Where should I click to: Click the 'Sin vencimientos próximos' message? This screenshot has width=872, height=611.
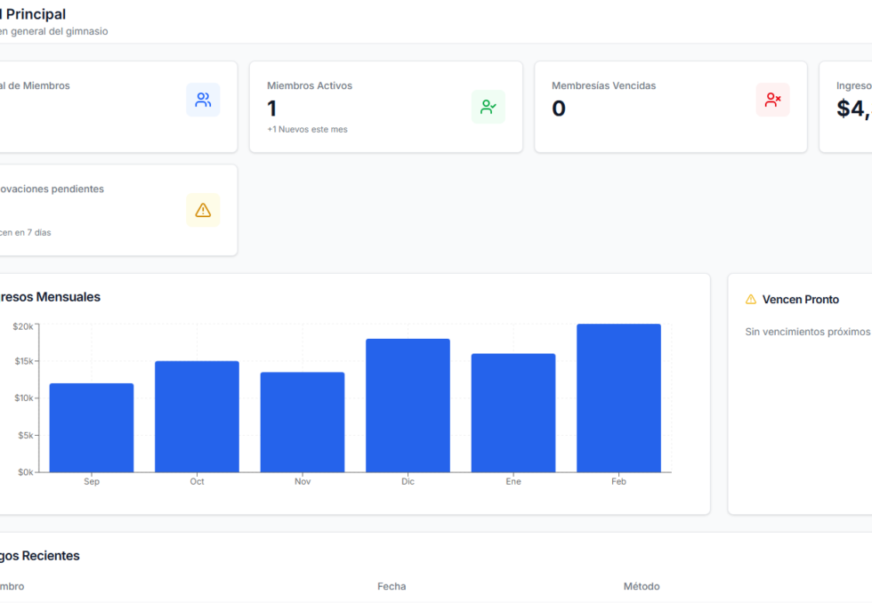tap(807, 332)
